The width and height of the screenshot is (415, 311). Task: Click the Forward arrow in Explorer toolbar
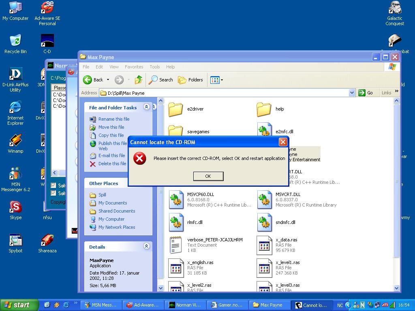pyautogui.click(x=119, y=80)
